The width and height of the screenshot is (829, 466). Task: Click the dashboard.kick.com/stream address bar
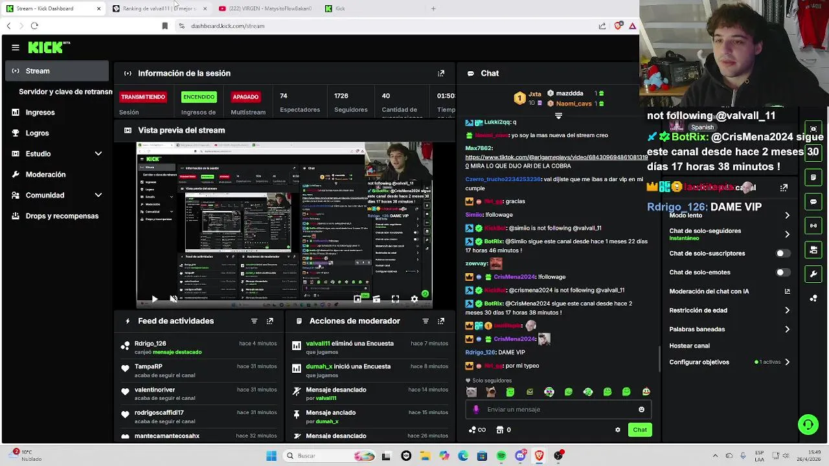click(x=227, y=26)
